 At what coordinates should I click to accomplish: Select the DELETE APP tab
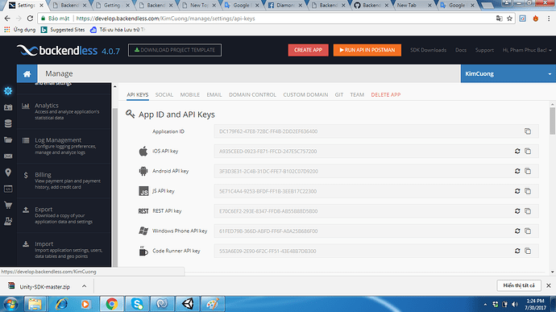pos(386,95)
